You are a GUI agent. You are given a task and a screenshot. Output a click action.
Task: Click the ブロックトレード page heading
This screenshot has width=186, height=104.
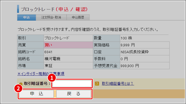(54, 9)
